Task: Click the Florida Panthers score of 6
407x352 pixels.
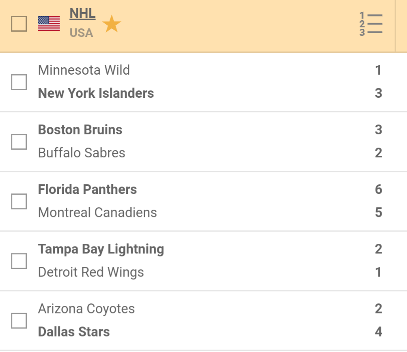Action: (378, 189)
